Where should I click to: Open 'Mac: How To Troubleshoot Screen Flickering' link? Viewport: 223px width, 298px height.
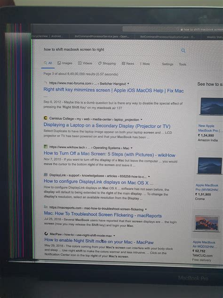click(103, 215)
